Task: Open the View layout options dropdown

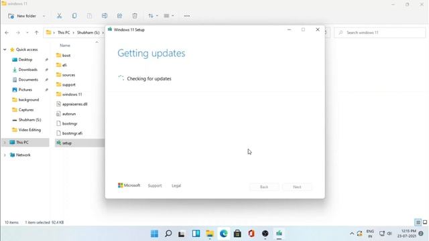Action: (x=168, y=16)
